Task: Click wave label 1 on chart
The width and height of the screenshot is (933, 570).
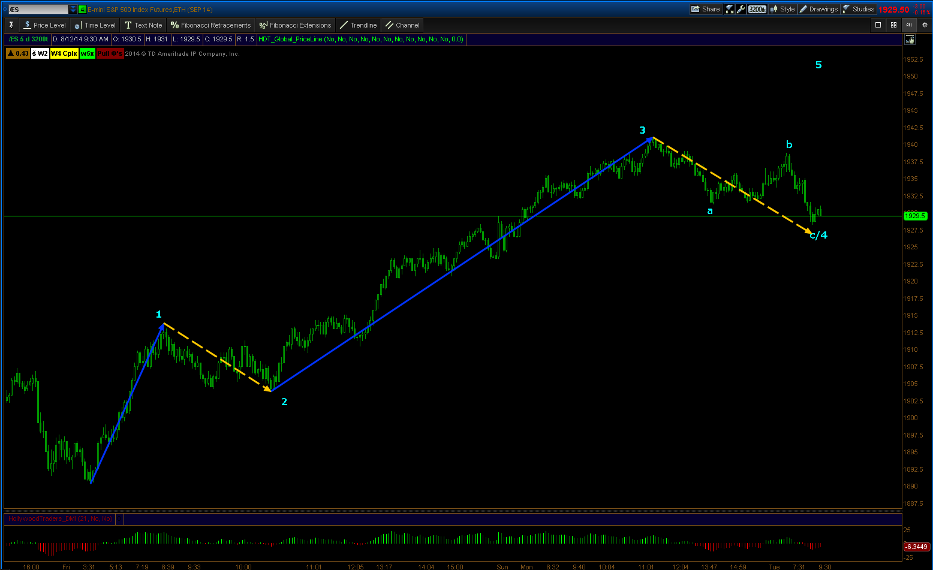Action: [159, 314]
